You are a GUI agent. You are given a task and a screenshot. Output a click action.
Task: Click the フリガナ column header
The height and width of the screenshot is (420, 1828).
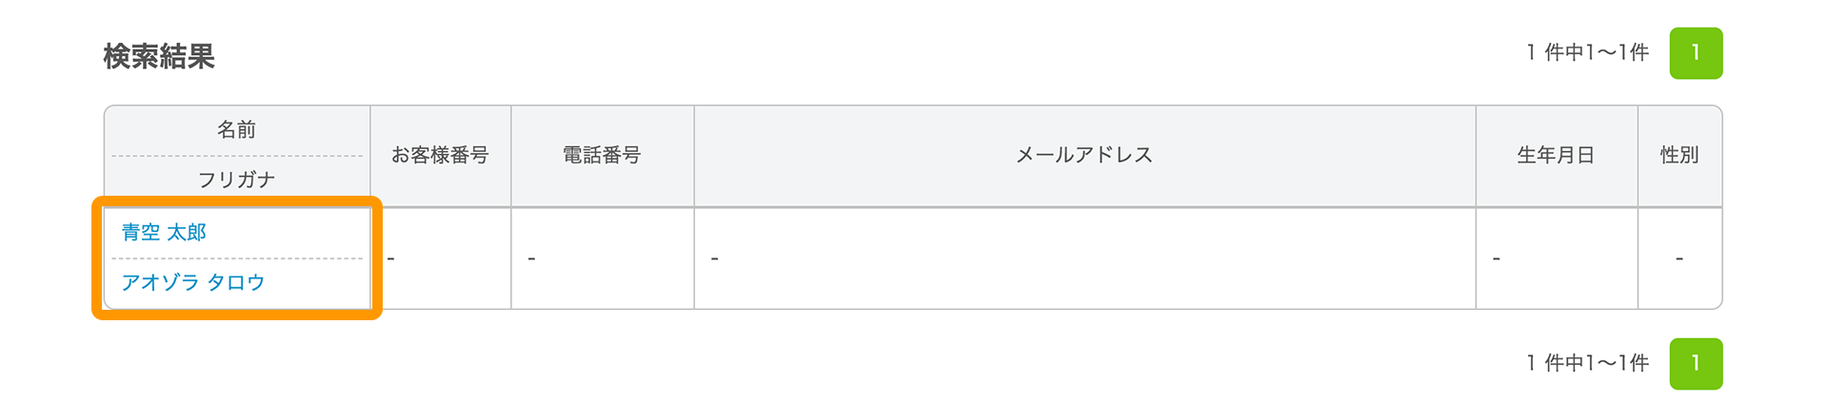(x=237, y=180)
